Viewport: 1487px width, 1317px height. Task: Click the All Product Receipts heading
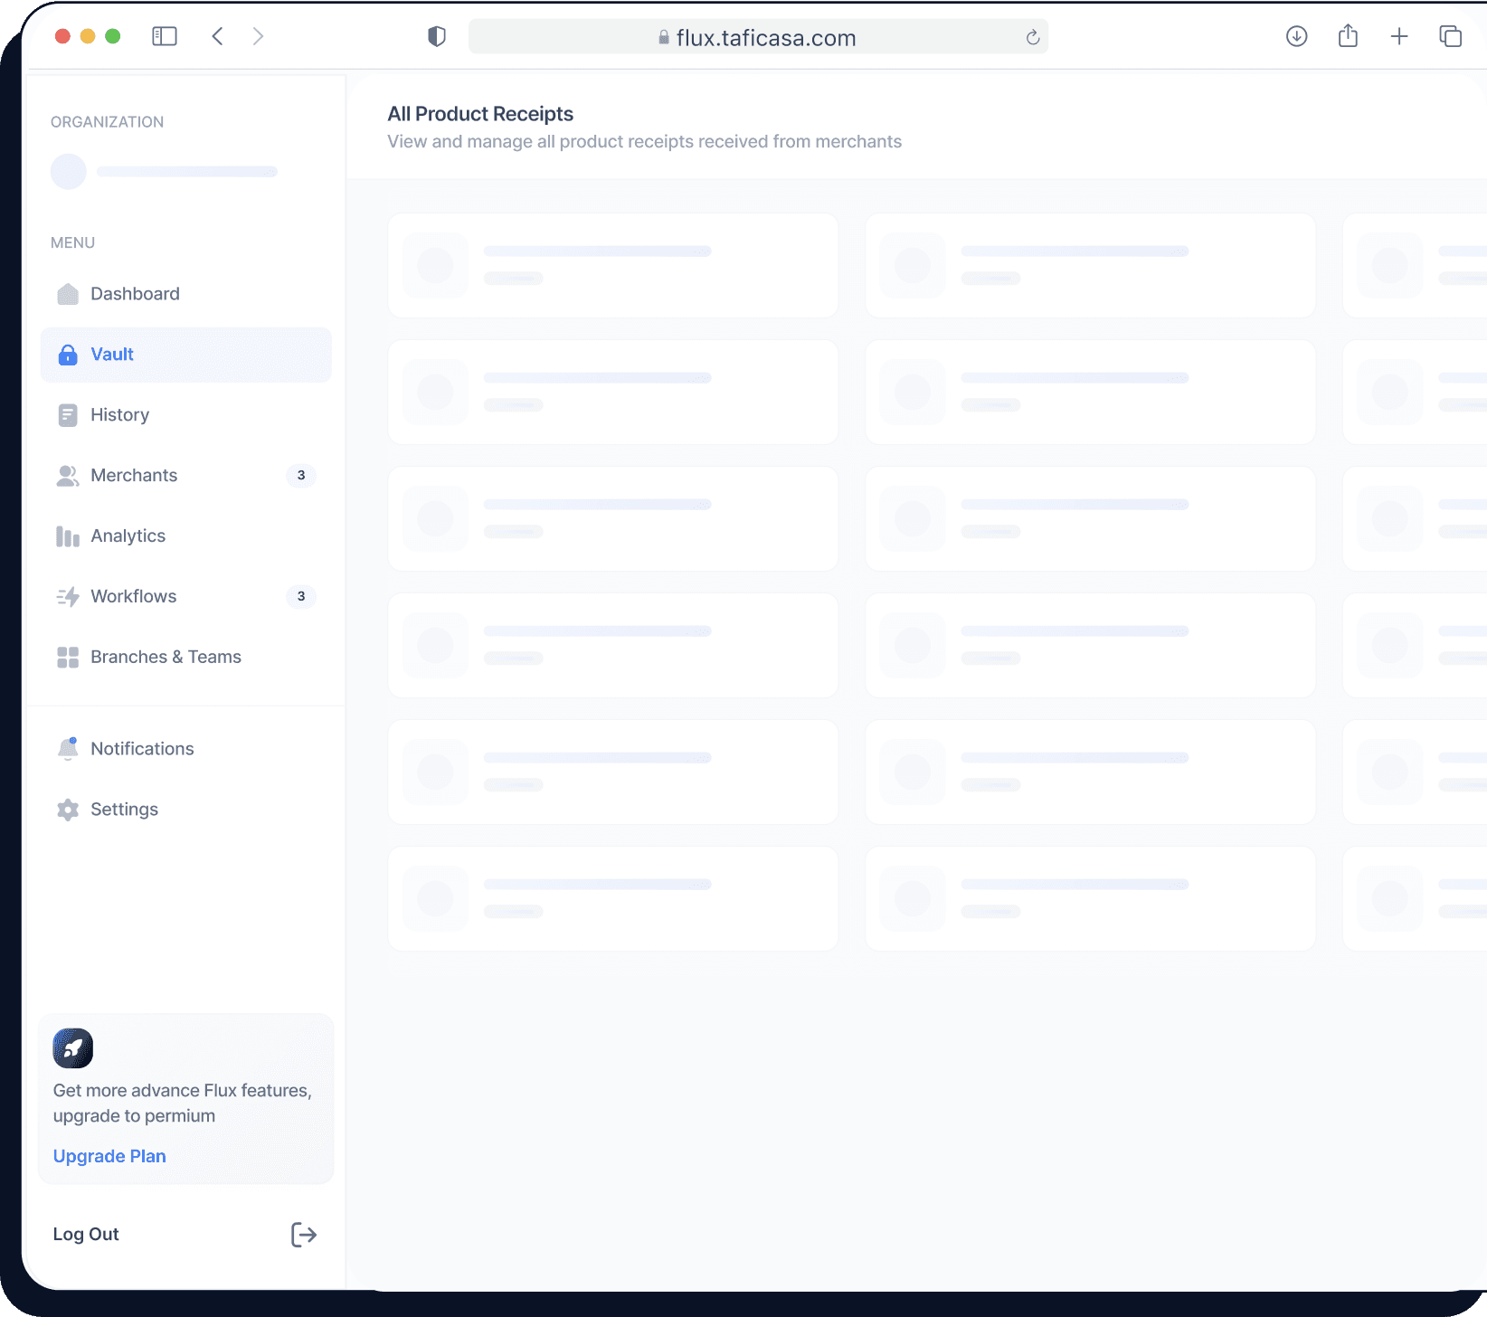coord(480,114)
